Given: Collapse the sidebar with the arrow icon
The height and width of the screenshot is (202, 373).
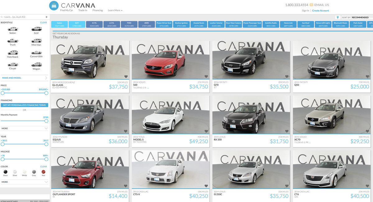Looking at the screenshot, I should (47, 17).
